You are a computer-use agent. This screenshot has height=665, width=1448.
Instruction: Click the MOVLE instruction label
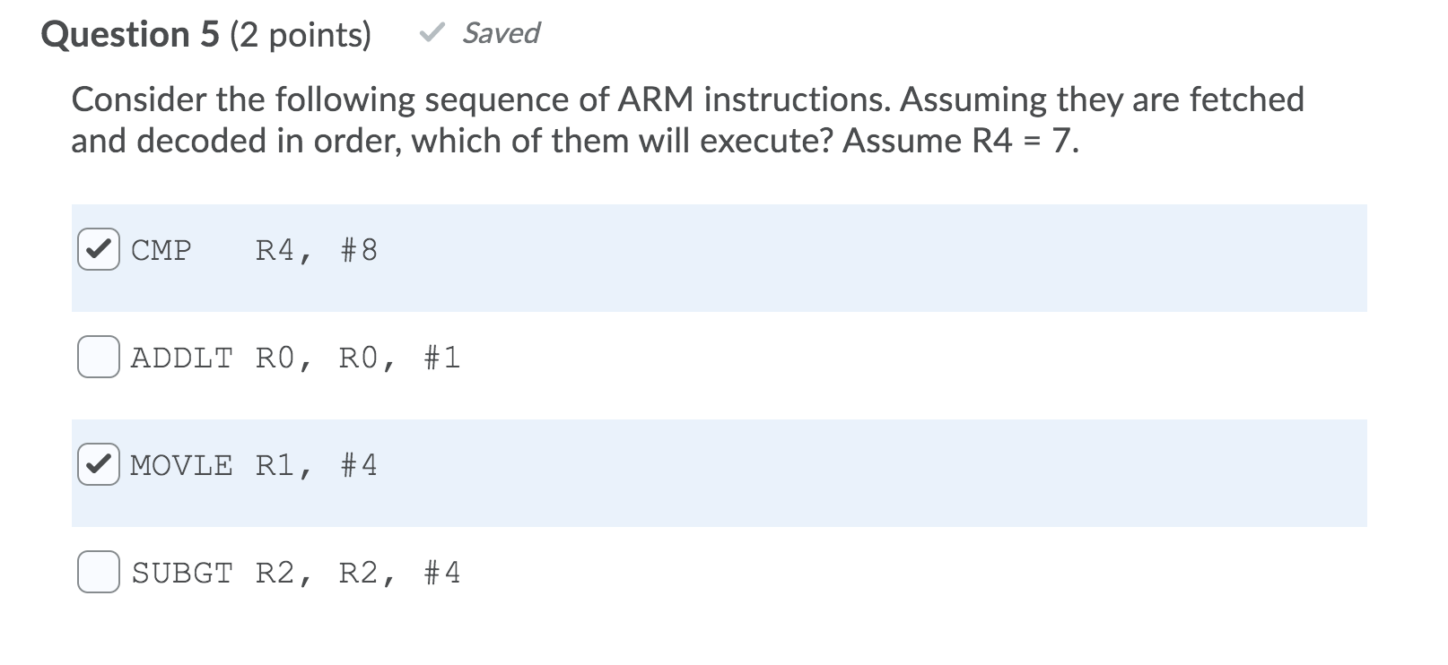[x=181, y=465]
